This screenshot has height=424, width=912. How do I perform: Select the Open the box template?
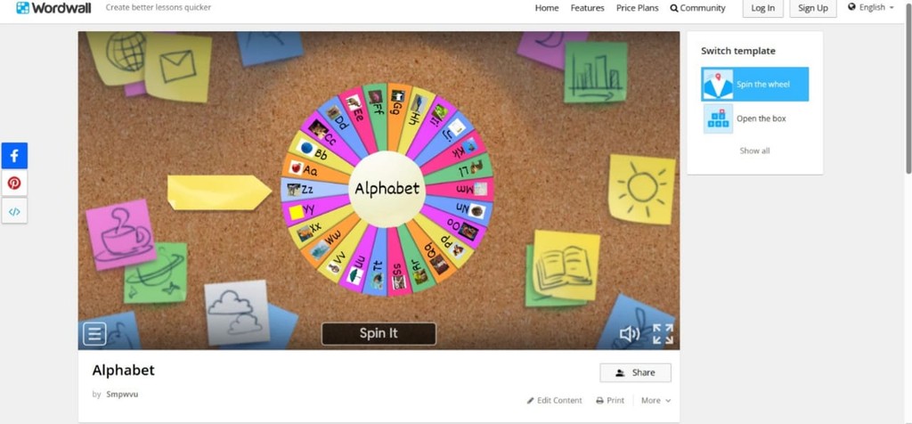click(x=754, y=118)
